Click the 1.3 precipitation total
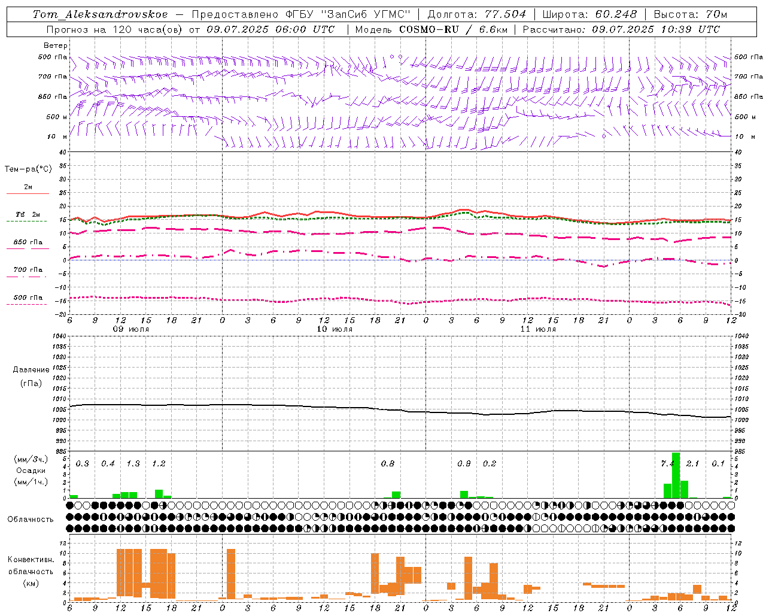The height and width of the screenshot is (613, 766). point(133,464)
